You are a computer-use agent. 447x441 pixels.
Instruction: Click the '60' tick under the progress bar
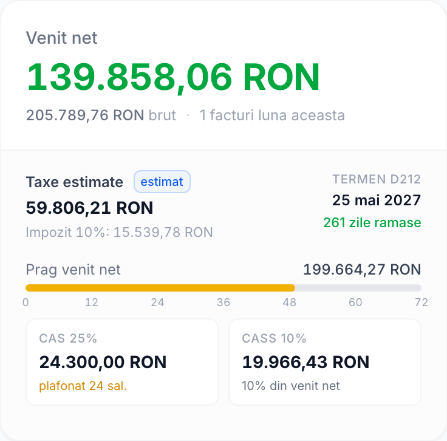pyautogui.click(x=355, y=303)
